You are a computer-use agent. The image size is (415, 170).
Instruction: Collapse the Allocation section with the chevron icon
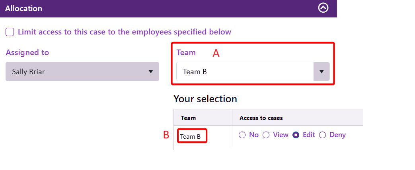(x=323, y=8)
